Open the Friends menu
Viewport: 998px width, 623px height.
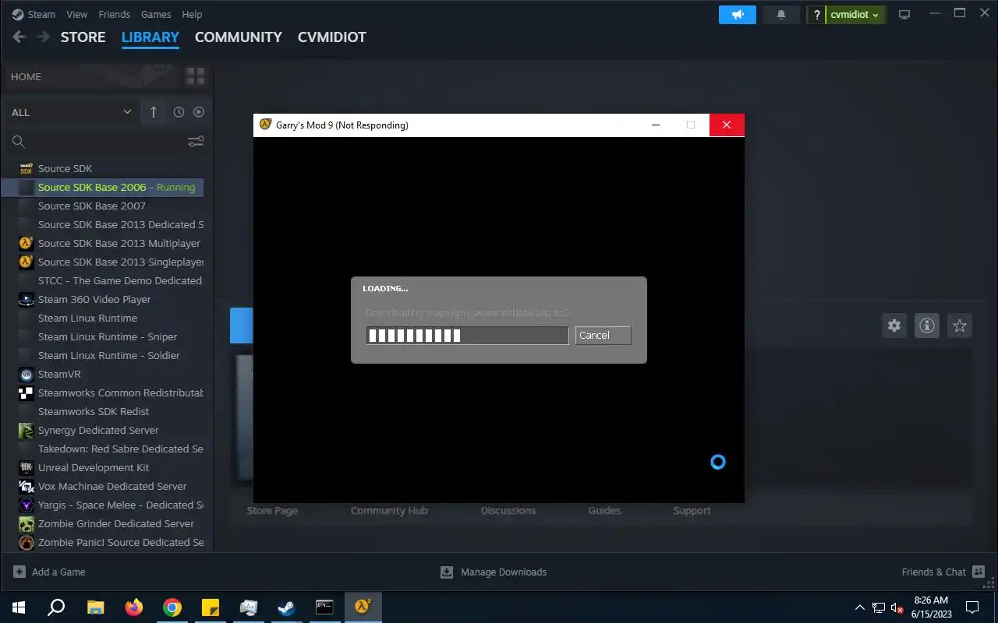(114, 14)
